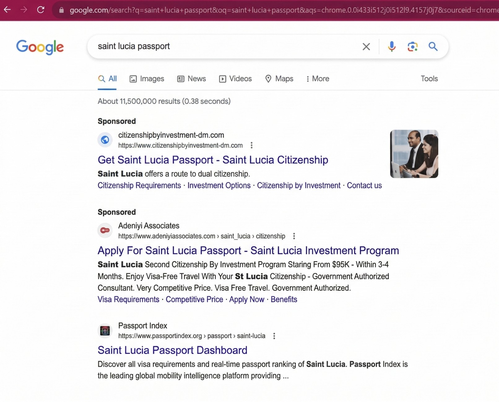Screen dimensions: 499x402
Task: Follow the Apply Now sitelink
Action: [x=247, y=300]
